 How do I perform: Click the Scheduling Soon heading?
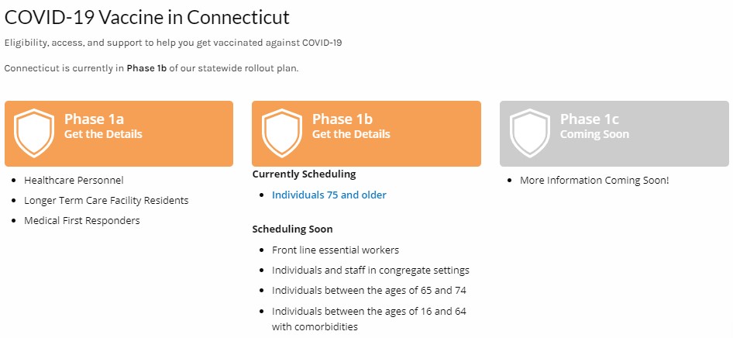pos(292,229)
